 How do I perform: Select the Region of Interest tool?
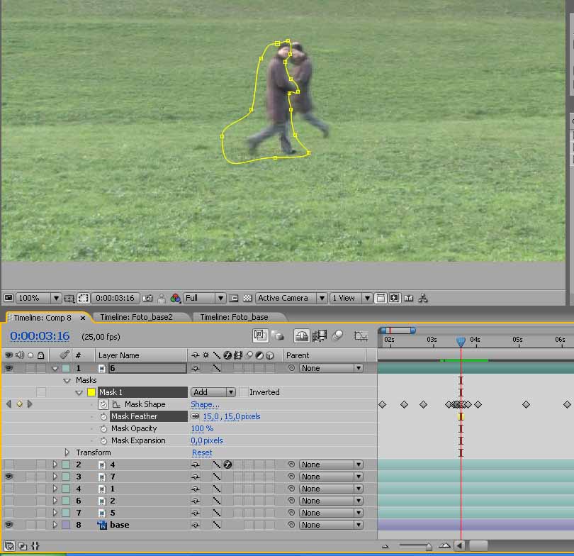[x=83, y=298]
